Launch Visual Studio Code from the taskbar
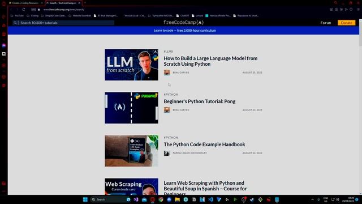Viewport: 362px width, 204px height. [x=210, y=199]
